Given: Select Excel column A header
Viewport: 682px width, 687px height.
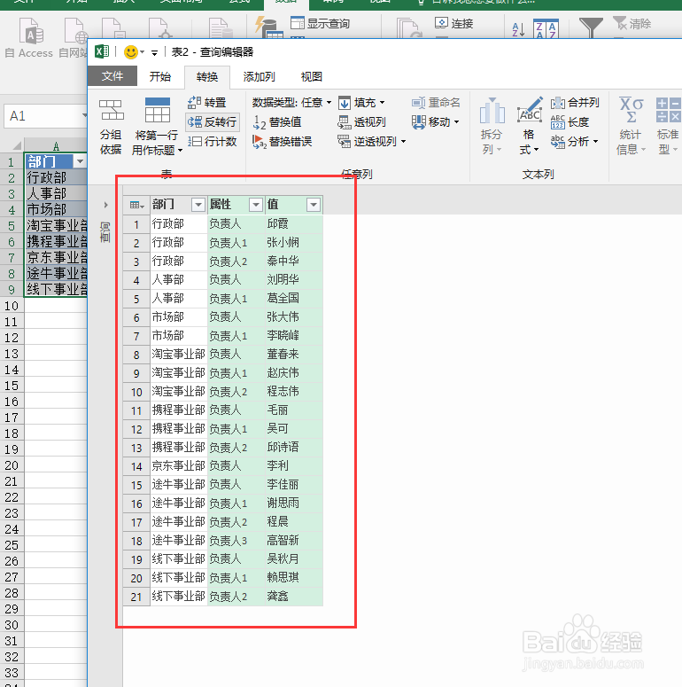Looking at the screenshot, I should (x=56, y=146).
